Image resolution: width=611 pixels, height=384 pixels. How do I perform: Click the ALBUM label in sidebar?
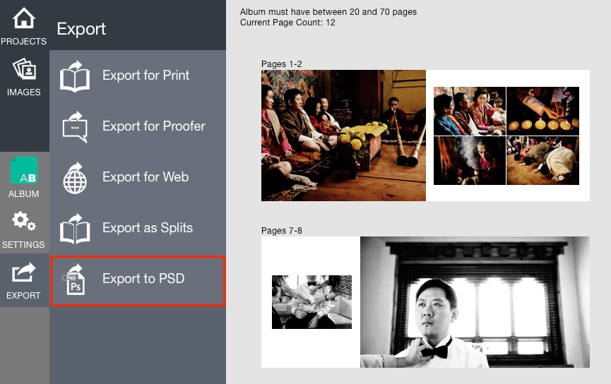[x=24, y=194]
